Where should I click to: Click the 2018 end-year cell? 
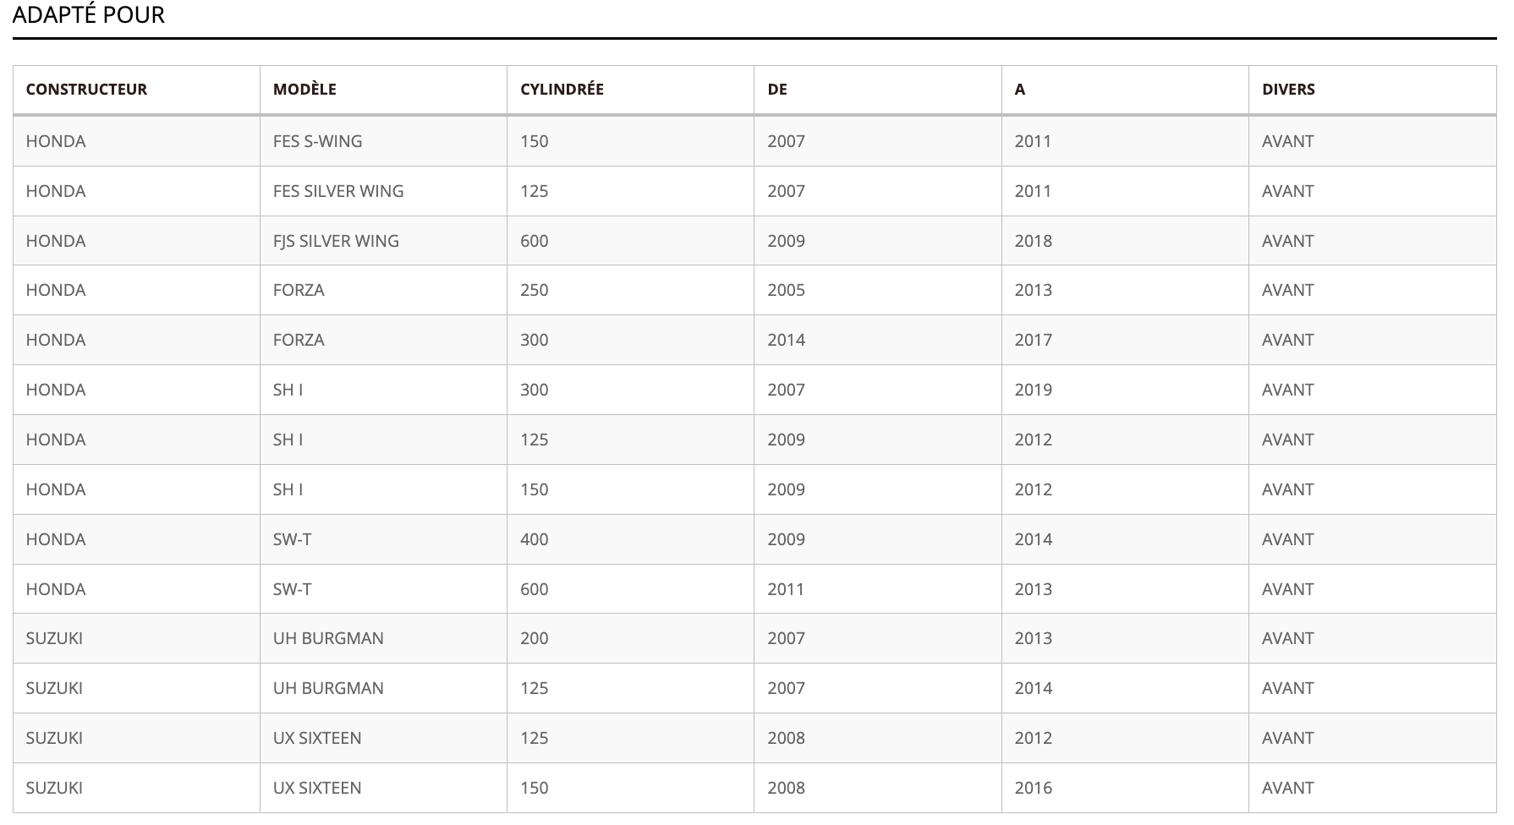point(1034,241)
